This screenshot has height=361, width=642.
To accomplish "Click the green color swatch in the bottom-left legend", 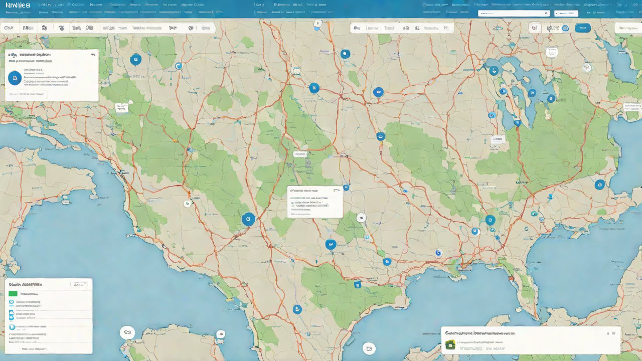I will click(13, 294).
